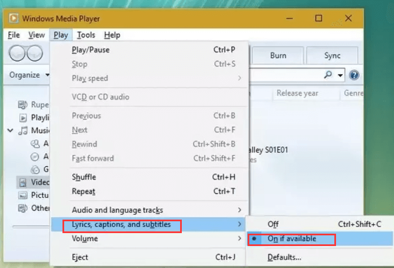Click the search magnifier icon

[x=328, y=75]
